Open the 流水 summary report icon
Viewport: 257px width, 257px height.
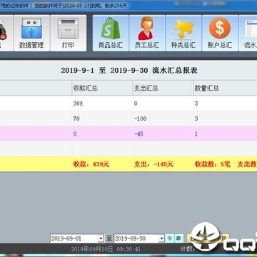coord(248,33)
